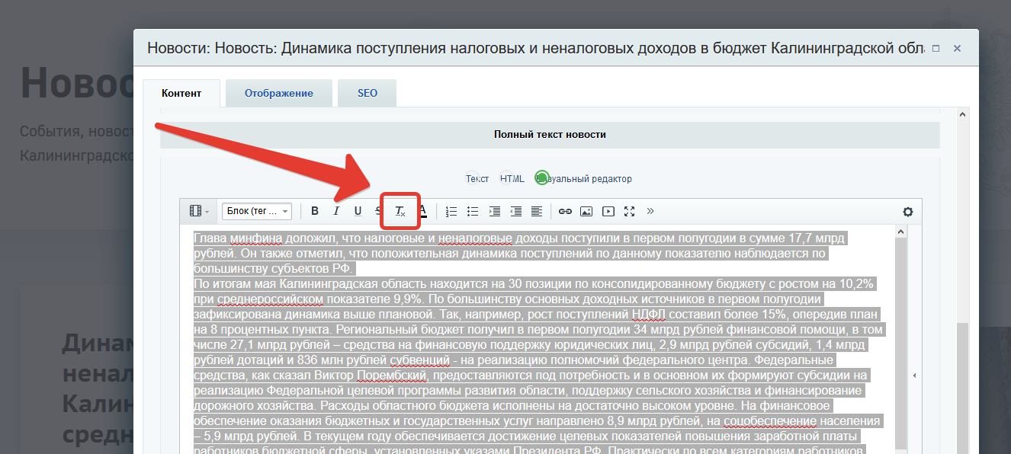Insert an image into the editor
Image resolution: width=1011 pixels, height=454 pixels.
(x=586, y=211)
